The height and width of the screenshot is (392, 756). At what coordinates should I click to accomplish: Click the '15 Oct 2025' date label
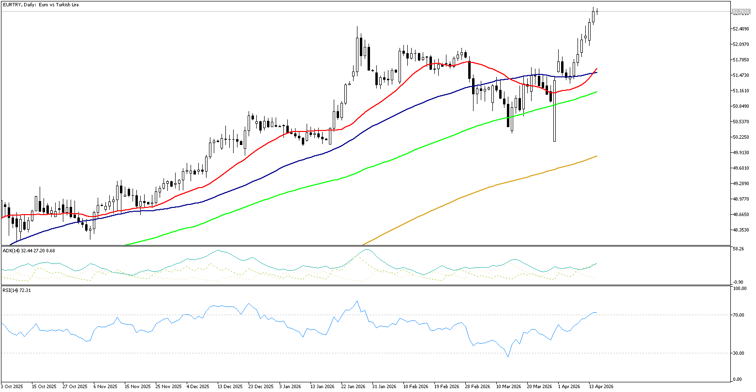click(44, 387)
